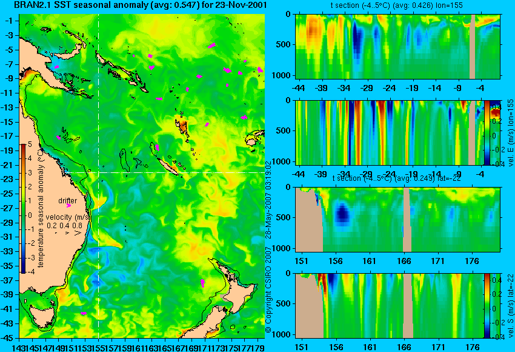Click the crossing of the white dashed lines
This screenshot has height=352, width=515.
point(99,172)
